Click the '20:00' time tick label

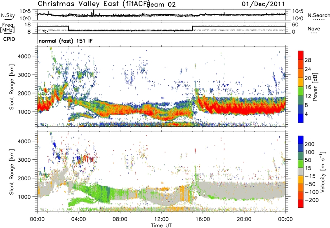(244, 219)
